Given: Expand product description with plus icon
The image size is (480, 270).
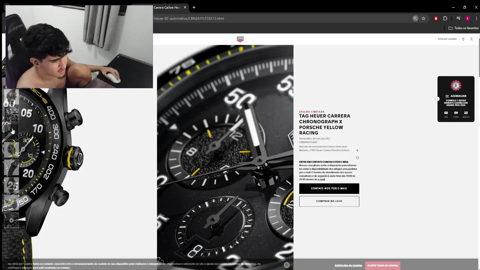Looking at the screenshot, I should coord(357,150).
